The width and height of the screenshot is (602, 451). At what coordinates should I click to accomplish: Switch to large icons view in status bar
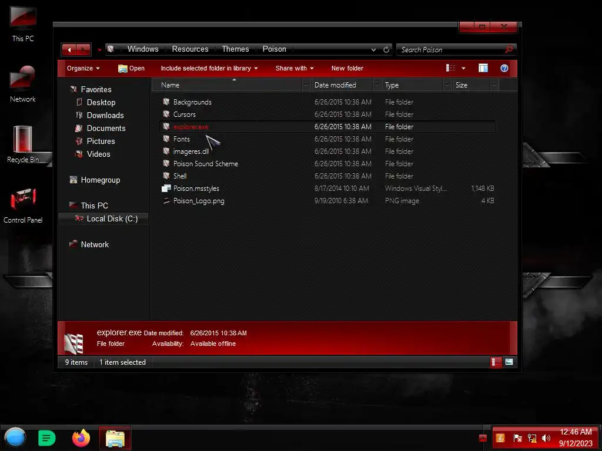pos(509,362)
